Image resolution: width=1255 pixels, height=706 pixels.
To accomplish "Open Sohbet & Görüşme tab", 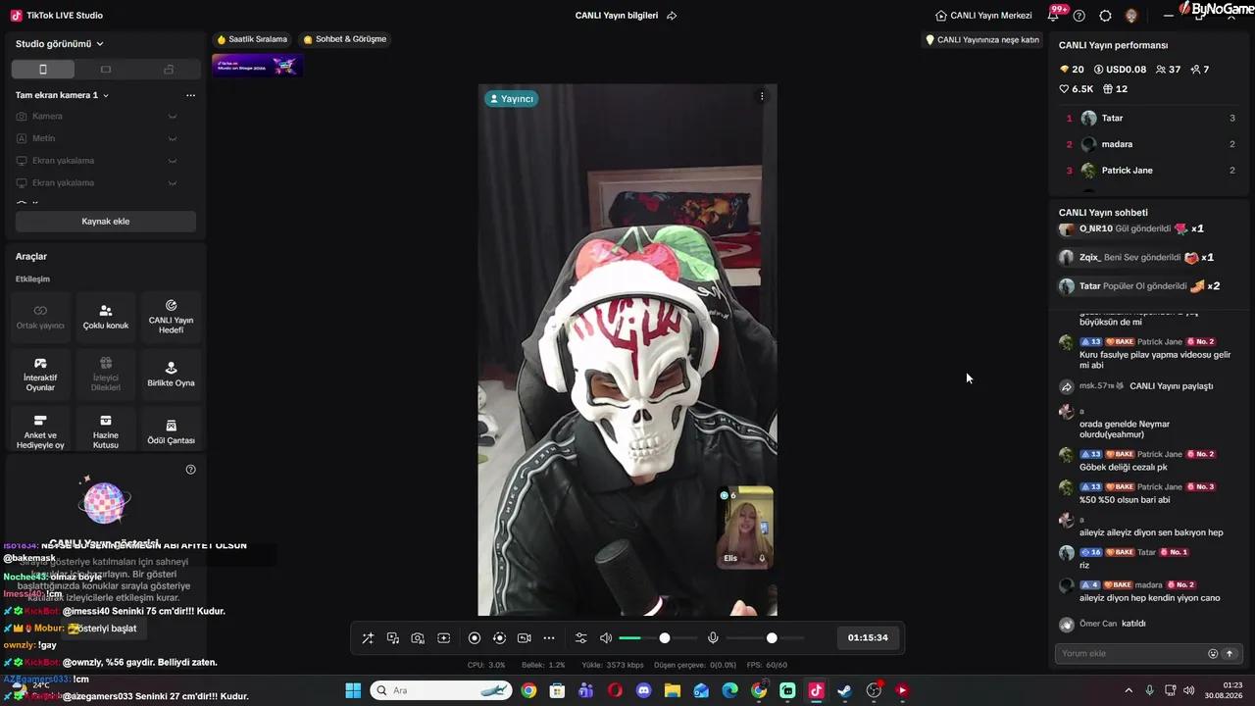I will 345,39.
